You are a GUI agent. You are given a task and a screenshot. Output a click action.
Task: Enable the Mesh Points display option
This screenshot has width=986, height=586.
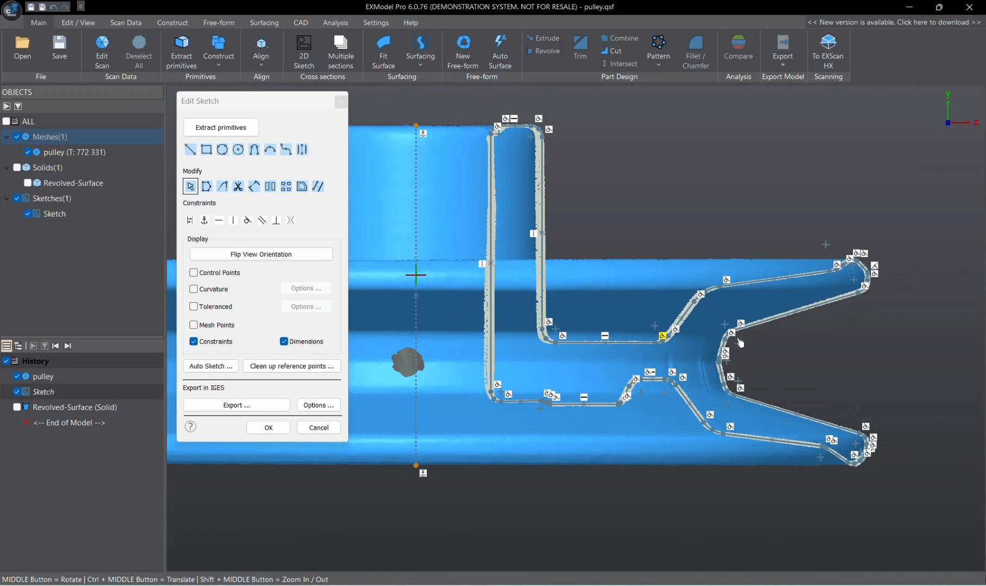point(194,324)
